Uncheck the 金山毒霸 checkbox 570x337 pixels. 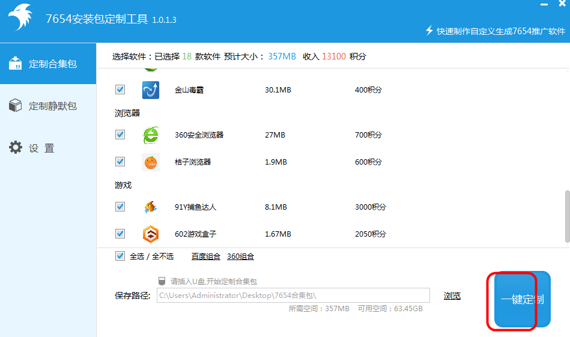(120, 90)
